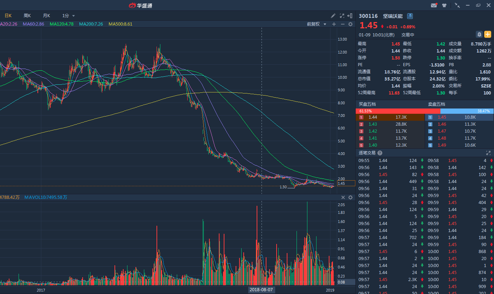Zoom in chart with plus icon
Image resolution: width=494 pixels, height=294 pixels.
point(334,24)
